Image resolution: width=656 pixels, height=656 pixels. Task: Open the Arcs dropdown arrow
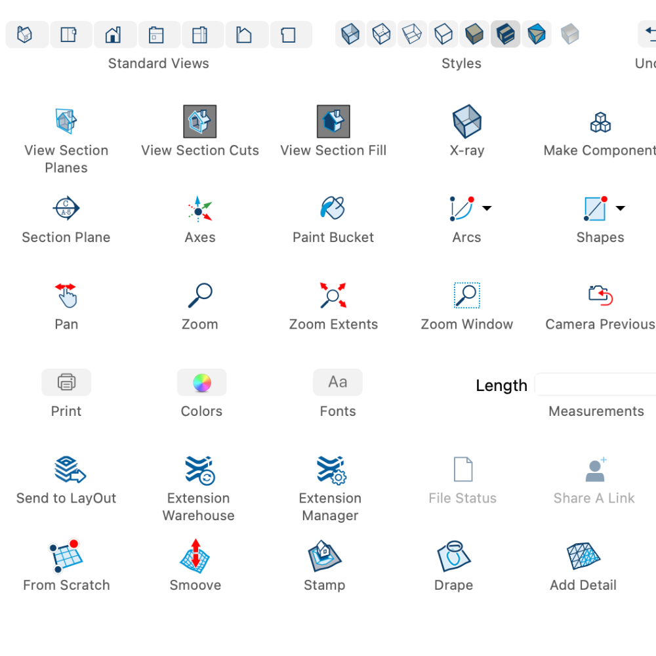(487, 208)
